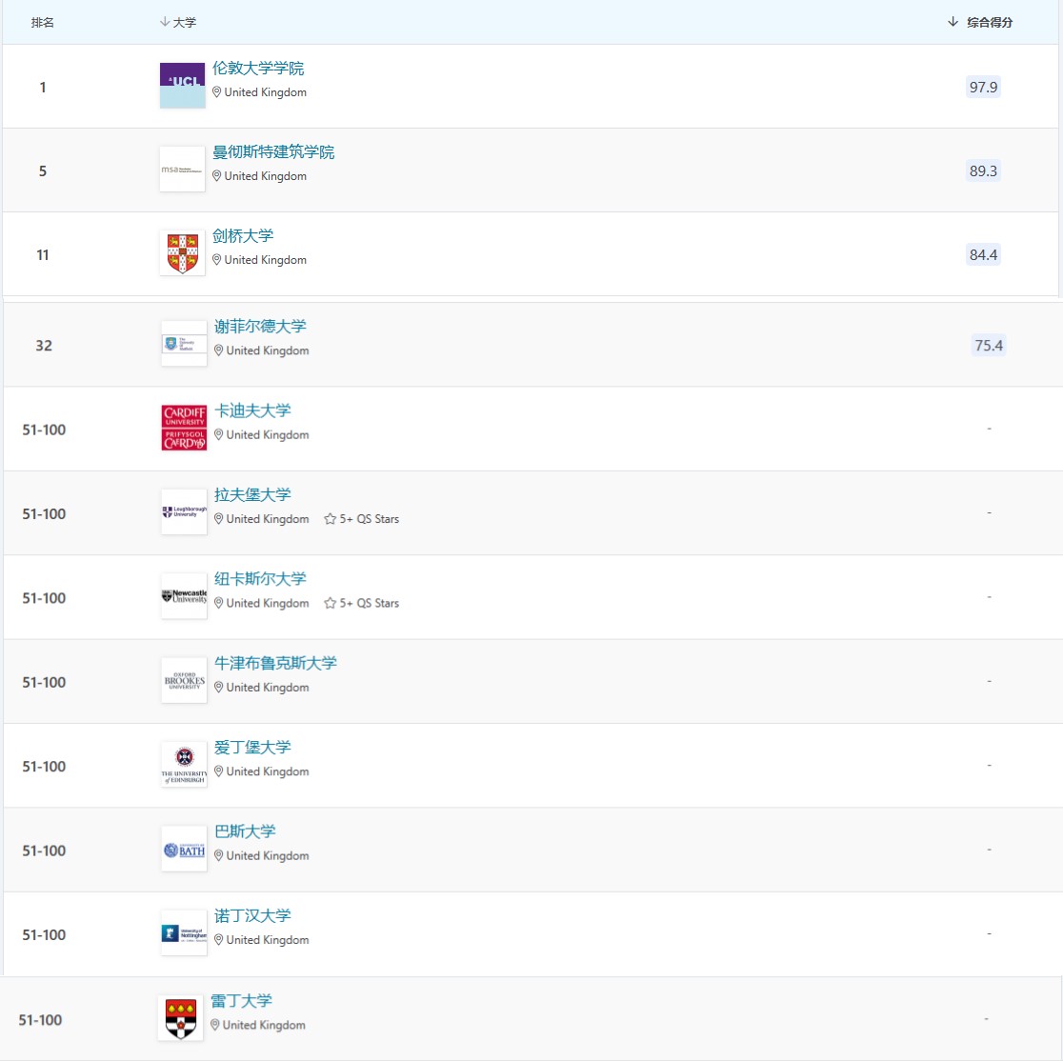Click the University of Nottingham logo
The height and width of the screenshot is (1061, 1063).
tap(184, 933)
